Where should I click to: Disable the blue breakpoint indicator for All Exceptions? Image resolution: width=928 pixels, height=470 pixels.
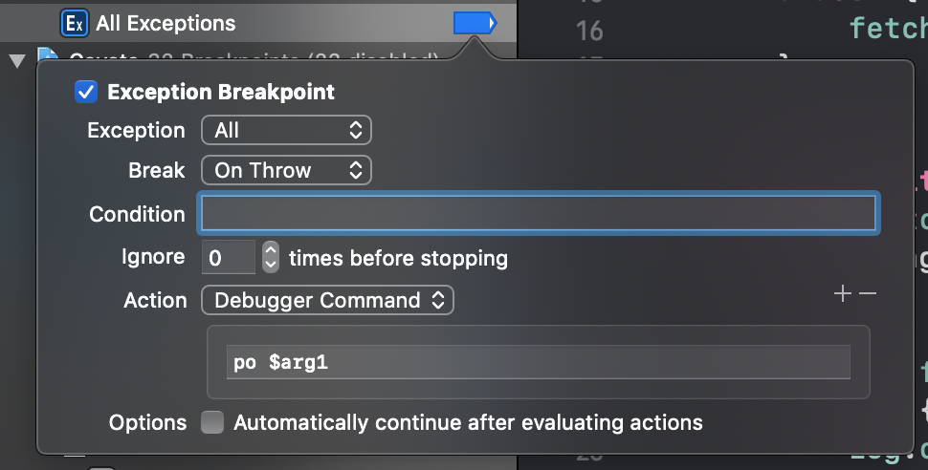pyautogui.click(x=475, y=24)
